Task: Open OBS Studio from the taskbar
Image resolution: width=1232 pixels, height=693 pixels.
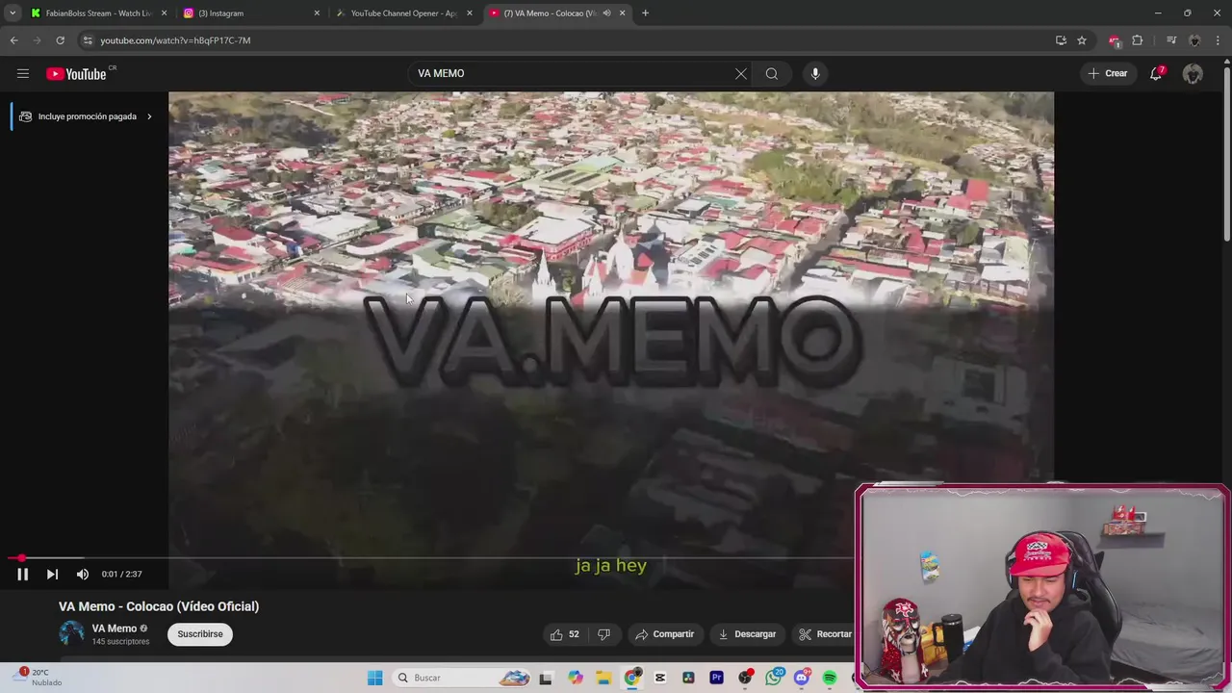Action: click(745, 678)
